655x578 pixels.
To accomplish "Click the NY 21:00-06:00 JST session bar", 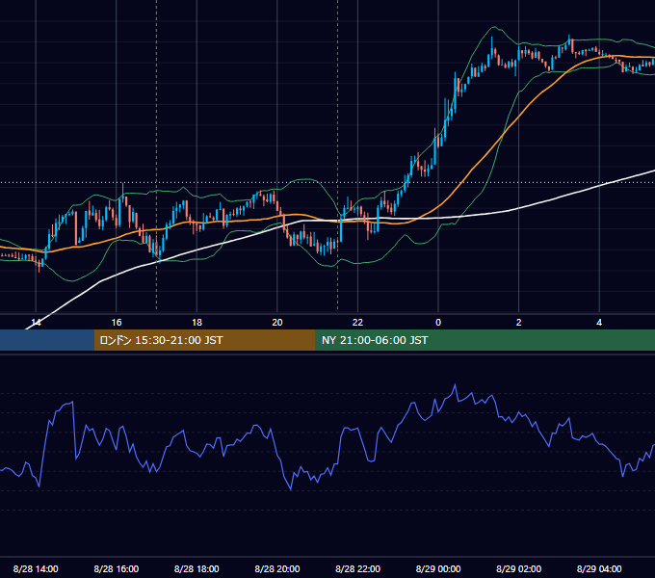I will [485, 340].
